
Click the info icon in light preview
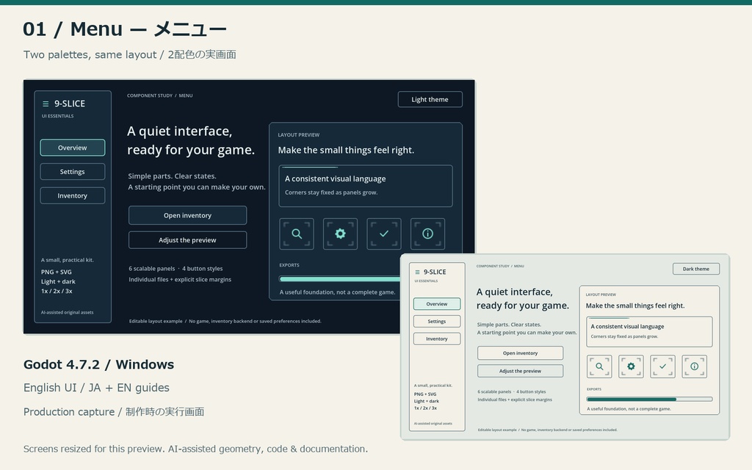point(695,366)
